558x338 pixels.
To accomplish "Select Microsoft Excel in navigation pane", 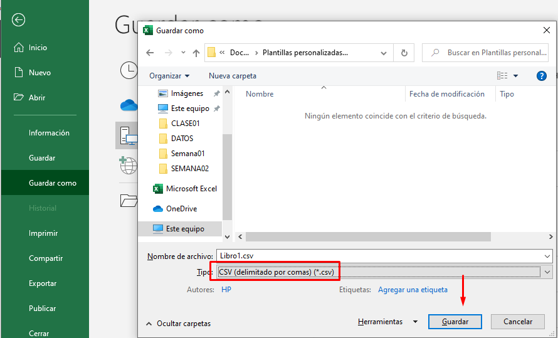I will [191, 189].
